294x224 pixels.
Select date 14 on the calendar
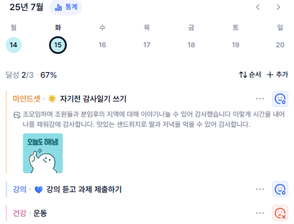[13, 45]
